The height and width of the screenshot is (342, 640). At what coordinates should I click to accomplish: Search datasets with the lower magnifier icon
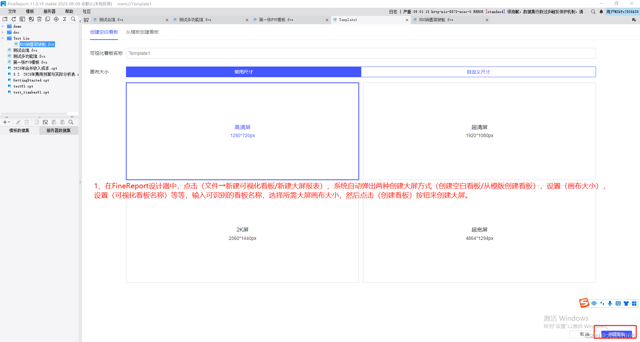(x=71, y=122)
